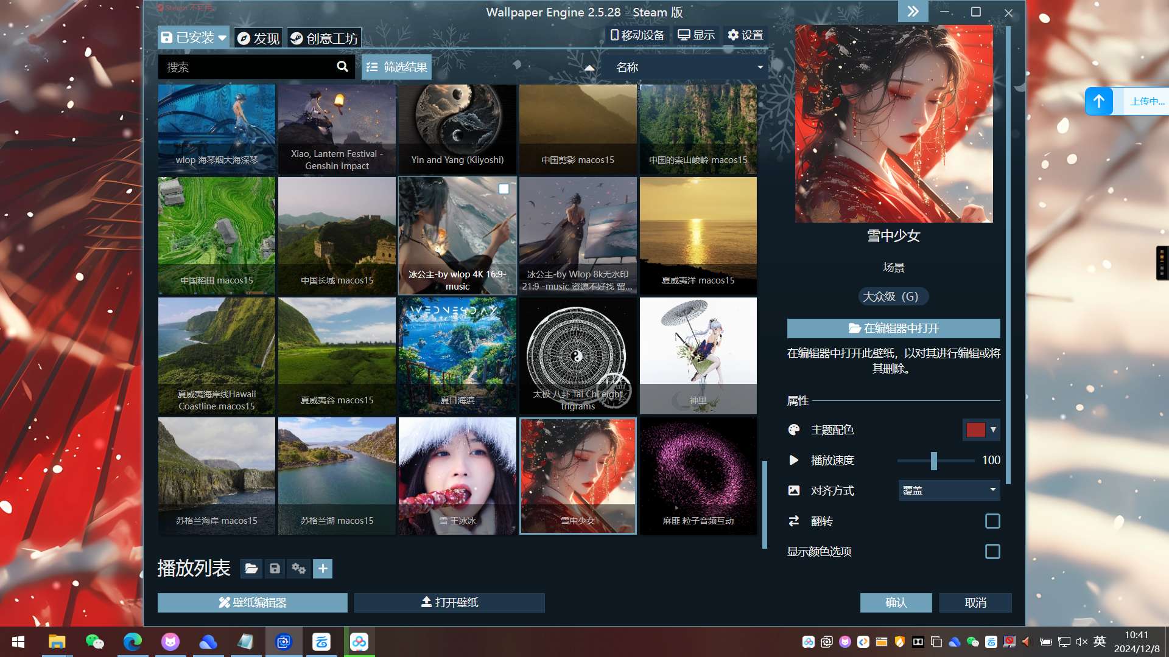Cancel with the 取消 button

[975, 602]
